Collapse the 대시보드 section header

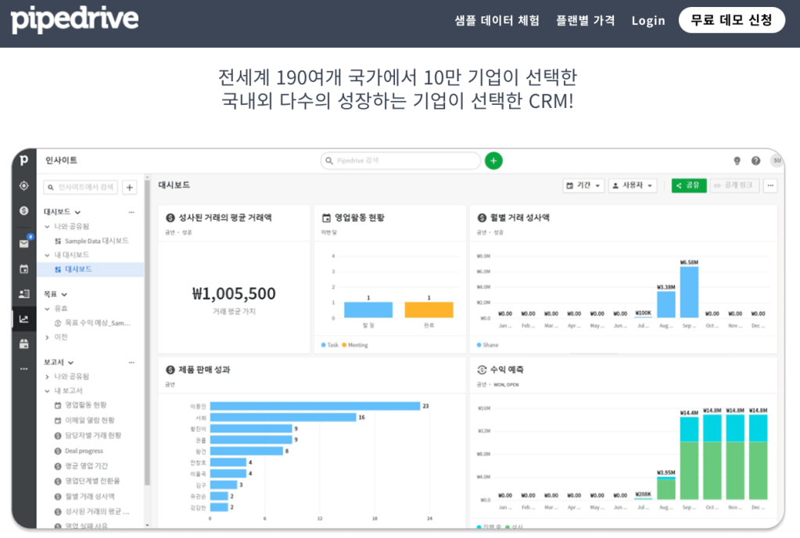[x=62, y=212]
